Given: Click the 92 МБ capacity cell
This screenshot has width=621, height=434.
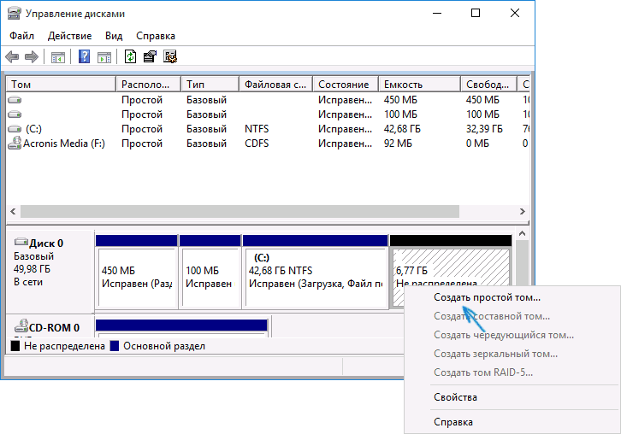Looking at the screenshot, I should 398,144.
